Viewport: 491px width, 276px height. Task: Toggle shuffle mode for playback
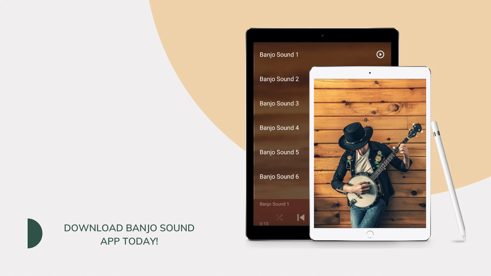(x=280, y=217)
